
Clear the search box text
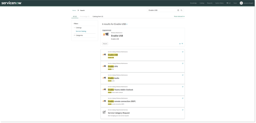(178, 10)
